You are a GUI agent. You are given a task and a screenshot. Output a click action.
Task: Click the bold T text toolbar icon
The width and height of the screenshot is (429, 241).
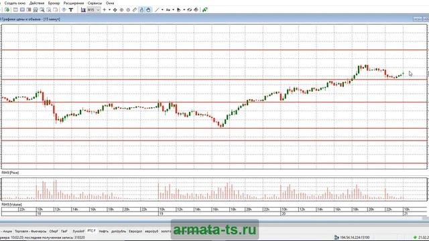point(71,10)
